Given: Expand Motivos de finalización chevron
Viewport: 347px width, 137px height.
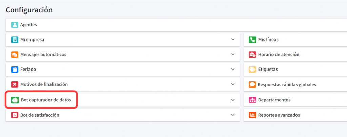Looking at the screenshot, I should 233,85.
